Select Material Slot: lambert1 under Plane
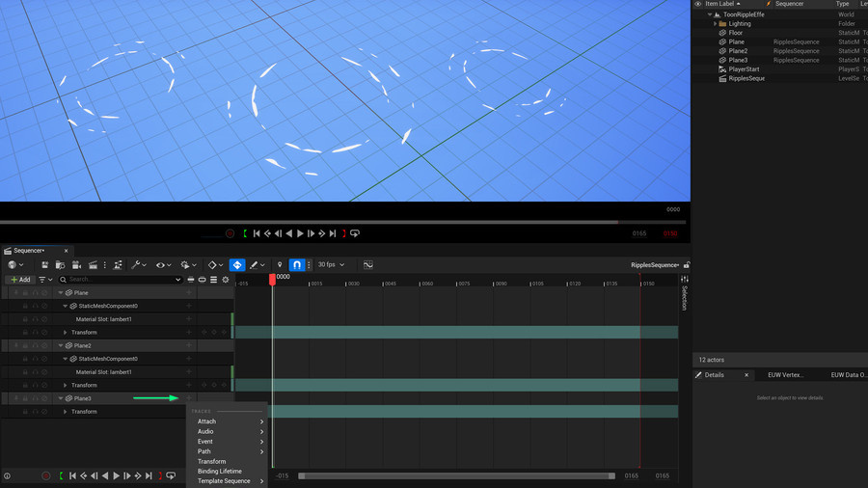The image size is (868, 488). pyautogui.click(x=103, y=319)
